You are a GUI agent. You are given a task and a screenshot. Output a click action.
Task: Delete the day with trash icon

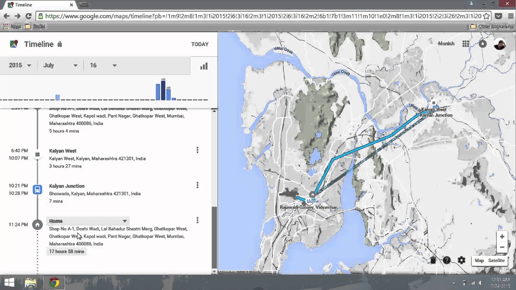[x=433, y=261]
